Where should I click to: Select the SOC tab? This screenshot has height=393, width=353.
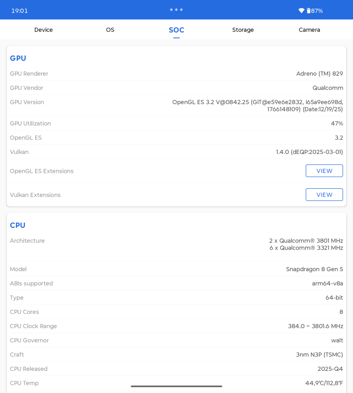click(x=176, y=30)
